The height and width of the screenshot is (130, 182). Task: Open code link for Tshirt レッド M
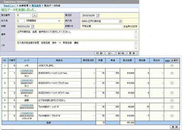[x=27, y=105]
